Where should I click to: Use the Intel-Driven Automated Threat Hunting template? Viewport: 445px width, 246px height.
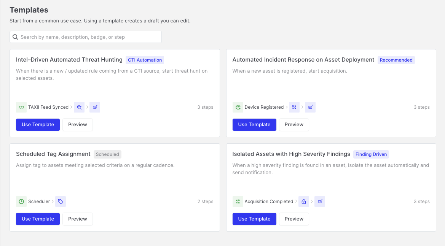pos(38,125)
